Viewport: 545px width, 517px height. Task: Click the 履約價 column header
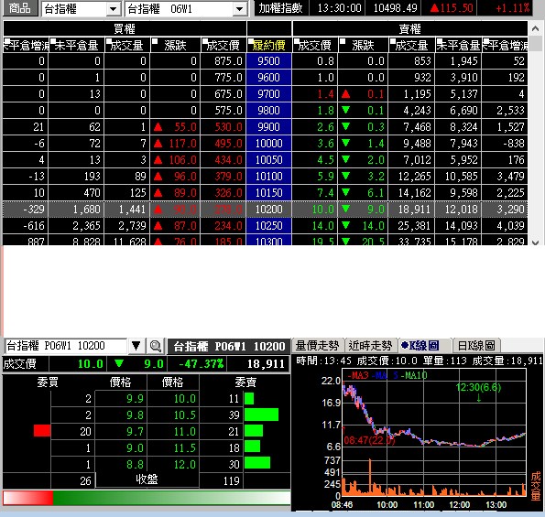click(x=269, y=45)
